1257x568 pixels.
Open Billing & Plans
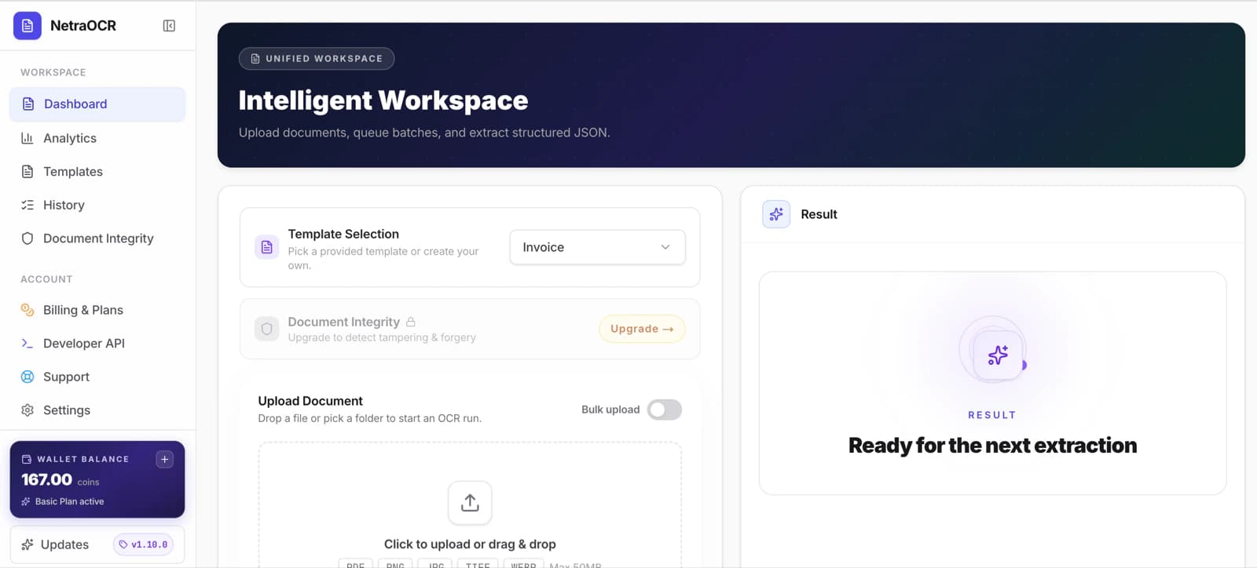pyautogui.click(x=97, y=310)
